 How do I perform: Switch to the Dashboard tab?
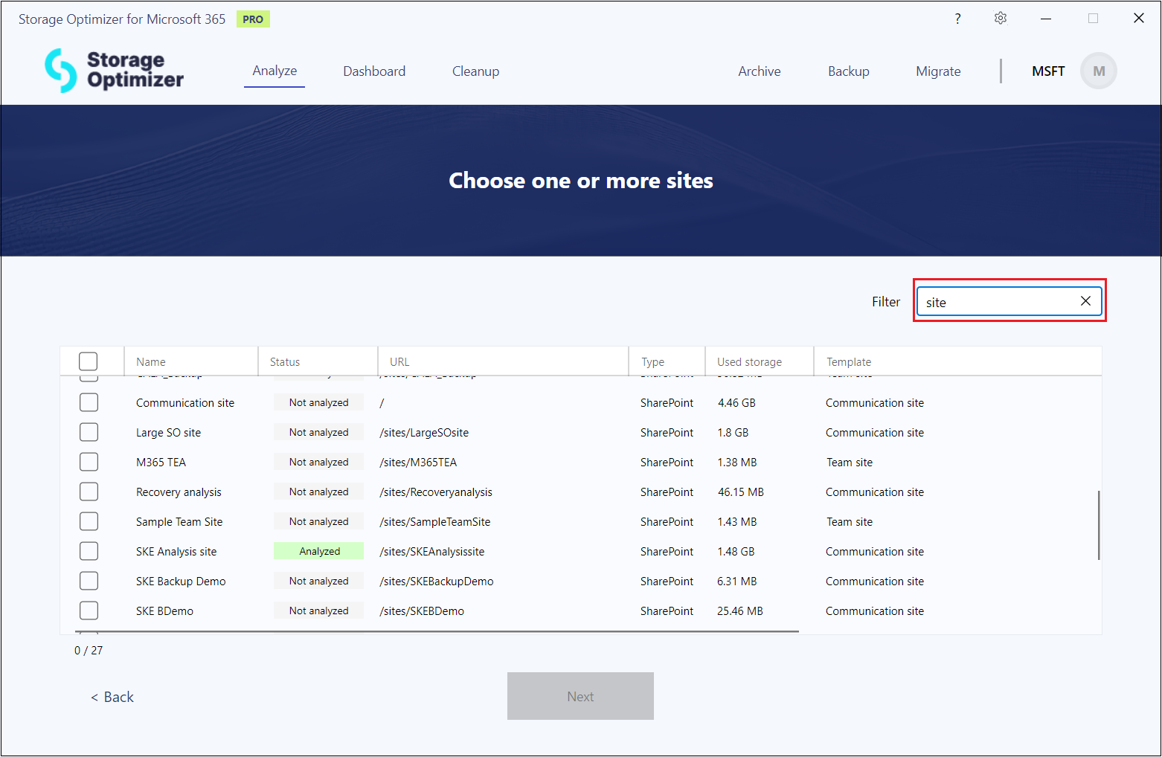click(374, 71)
